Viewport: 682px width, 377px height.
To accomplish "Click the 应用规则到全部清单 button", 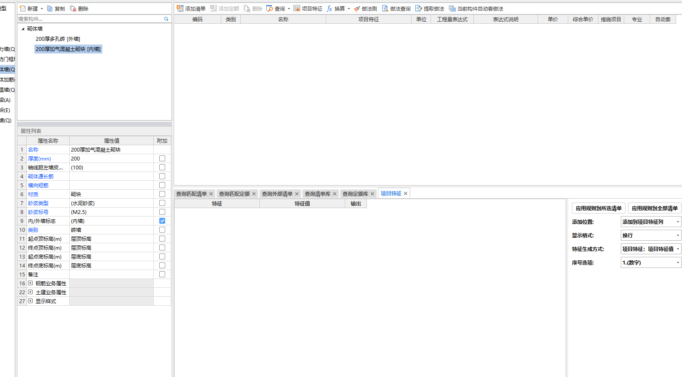I will [654, 208].
